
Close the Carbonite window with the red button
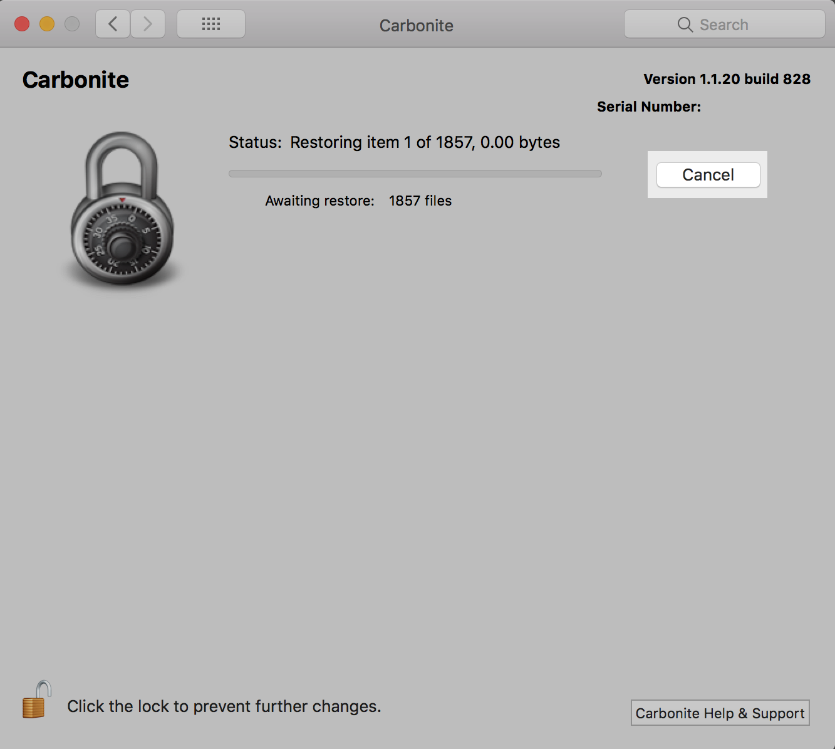[22, 24]
